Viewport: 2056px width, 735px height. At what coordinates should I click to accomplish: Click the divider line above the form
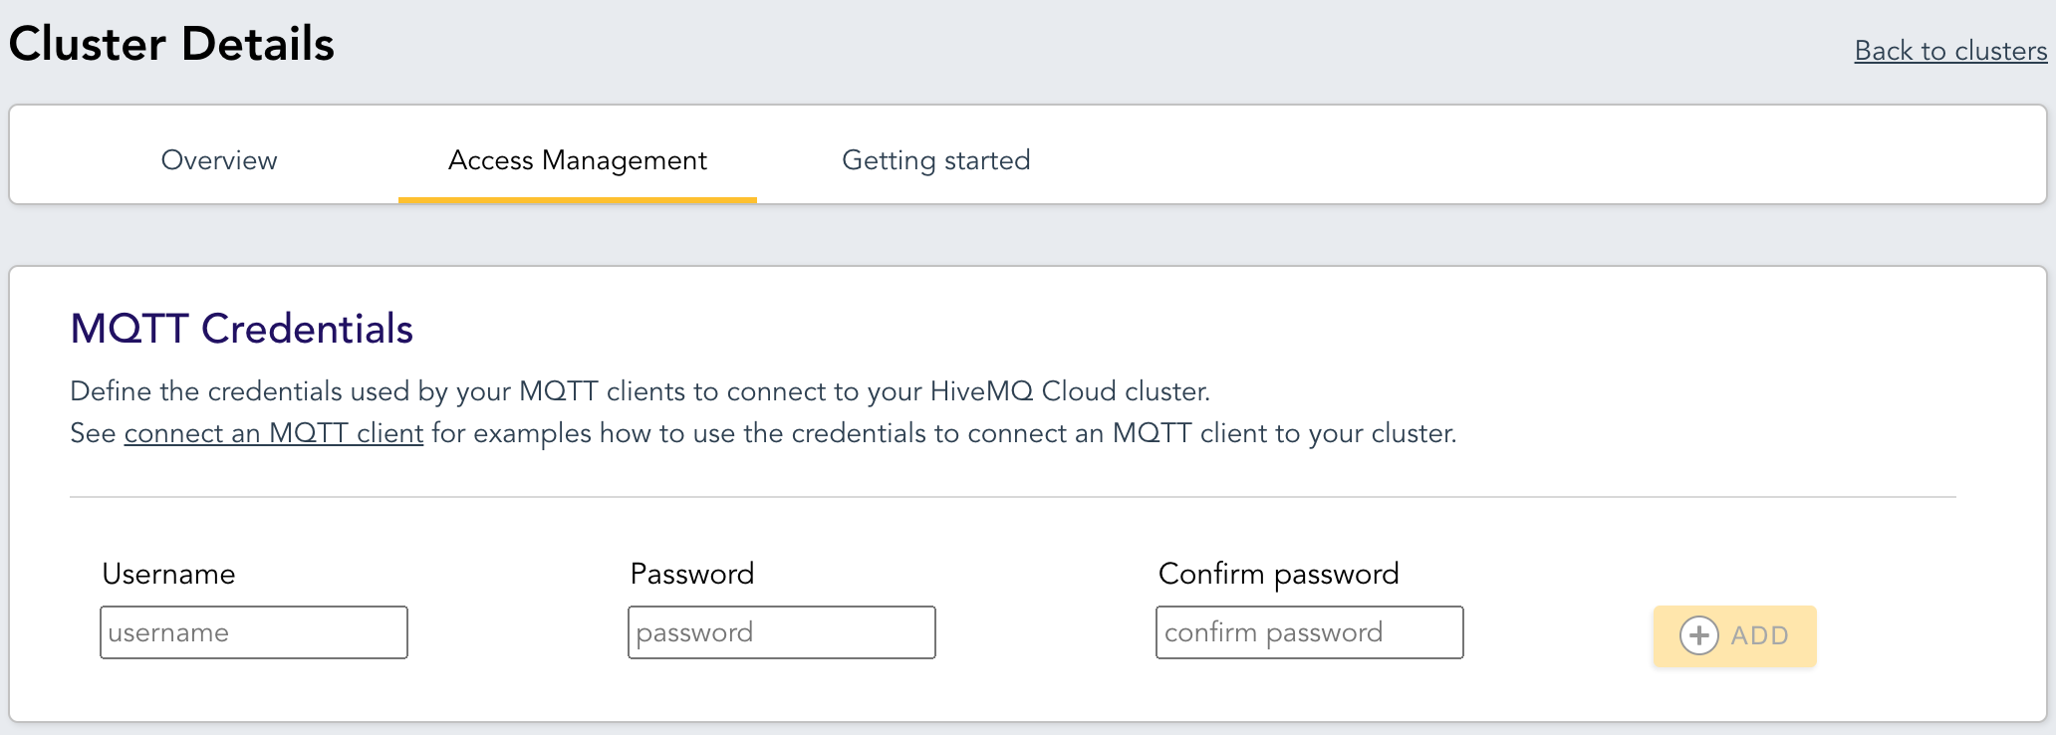(1013, 496)
